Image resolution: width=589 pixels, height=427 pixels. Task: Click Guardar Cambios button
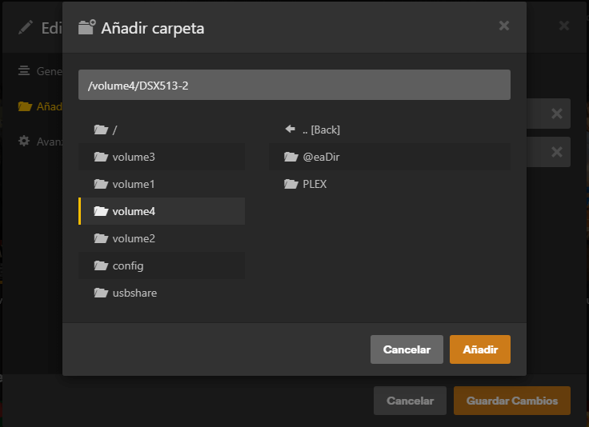pos(511,401)
